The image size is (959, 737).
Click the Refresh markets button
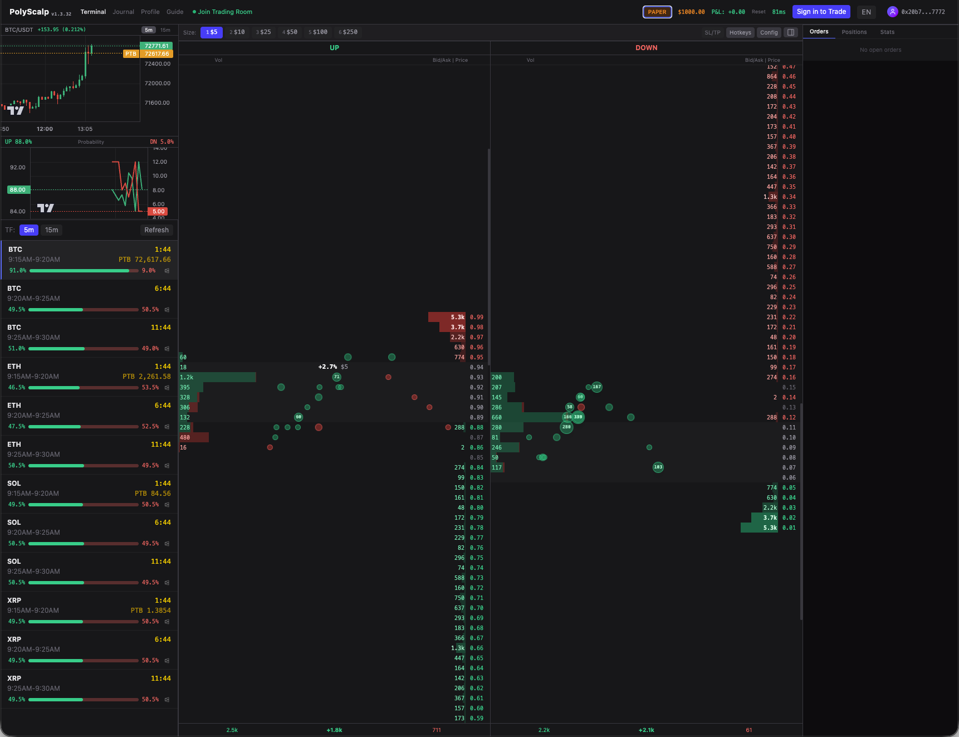pyautogui.click(x=156, y=230)
